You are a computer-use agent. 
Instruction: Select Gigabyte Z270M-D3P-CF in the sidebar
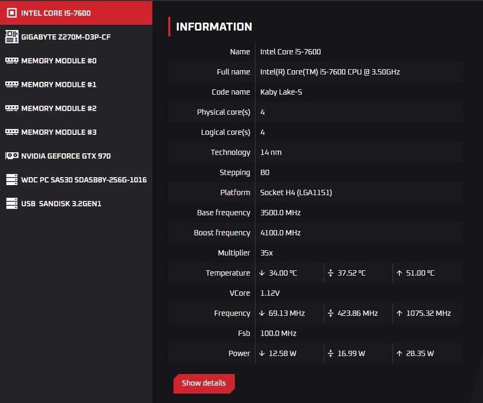coord(66,37)
